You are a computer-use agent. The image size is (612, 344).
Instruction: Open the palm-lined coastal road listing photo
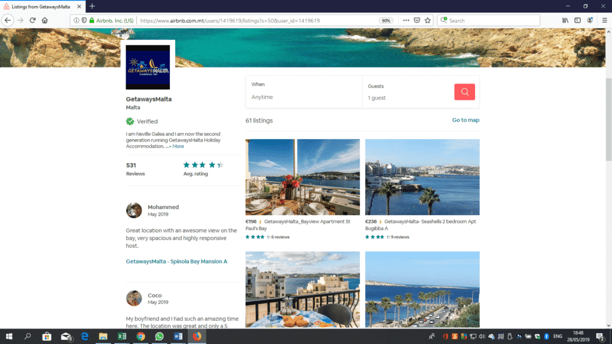[x=423, y=290]
